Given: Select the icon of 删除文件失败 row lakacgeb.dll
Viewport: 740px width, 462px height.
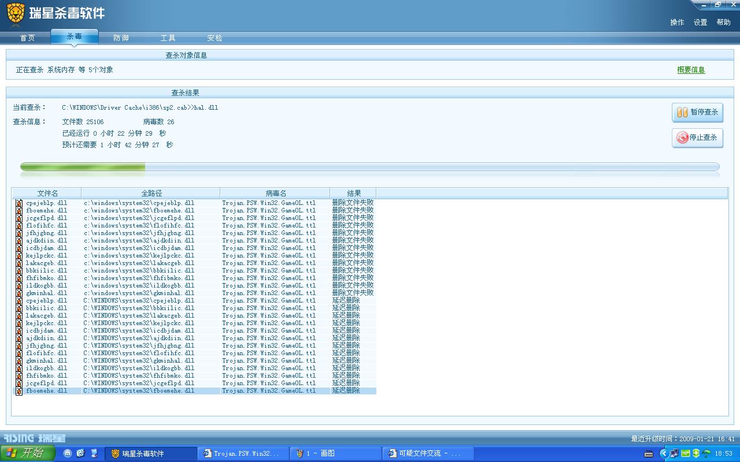Looking at the screenshot, I should (x=19, y=263).
